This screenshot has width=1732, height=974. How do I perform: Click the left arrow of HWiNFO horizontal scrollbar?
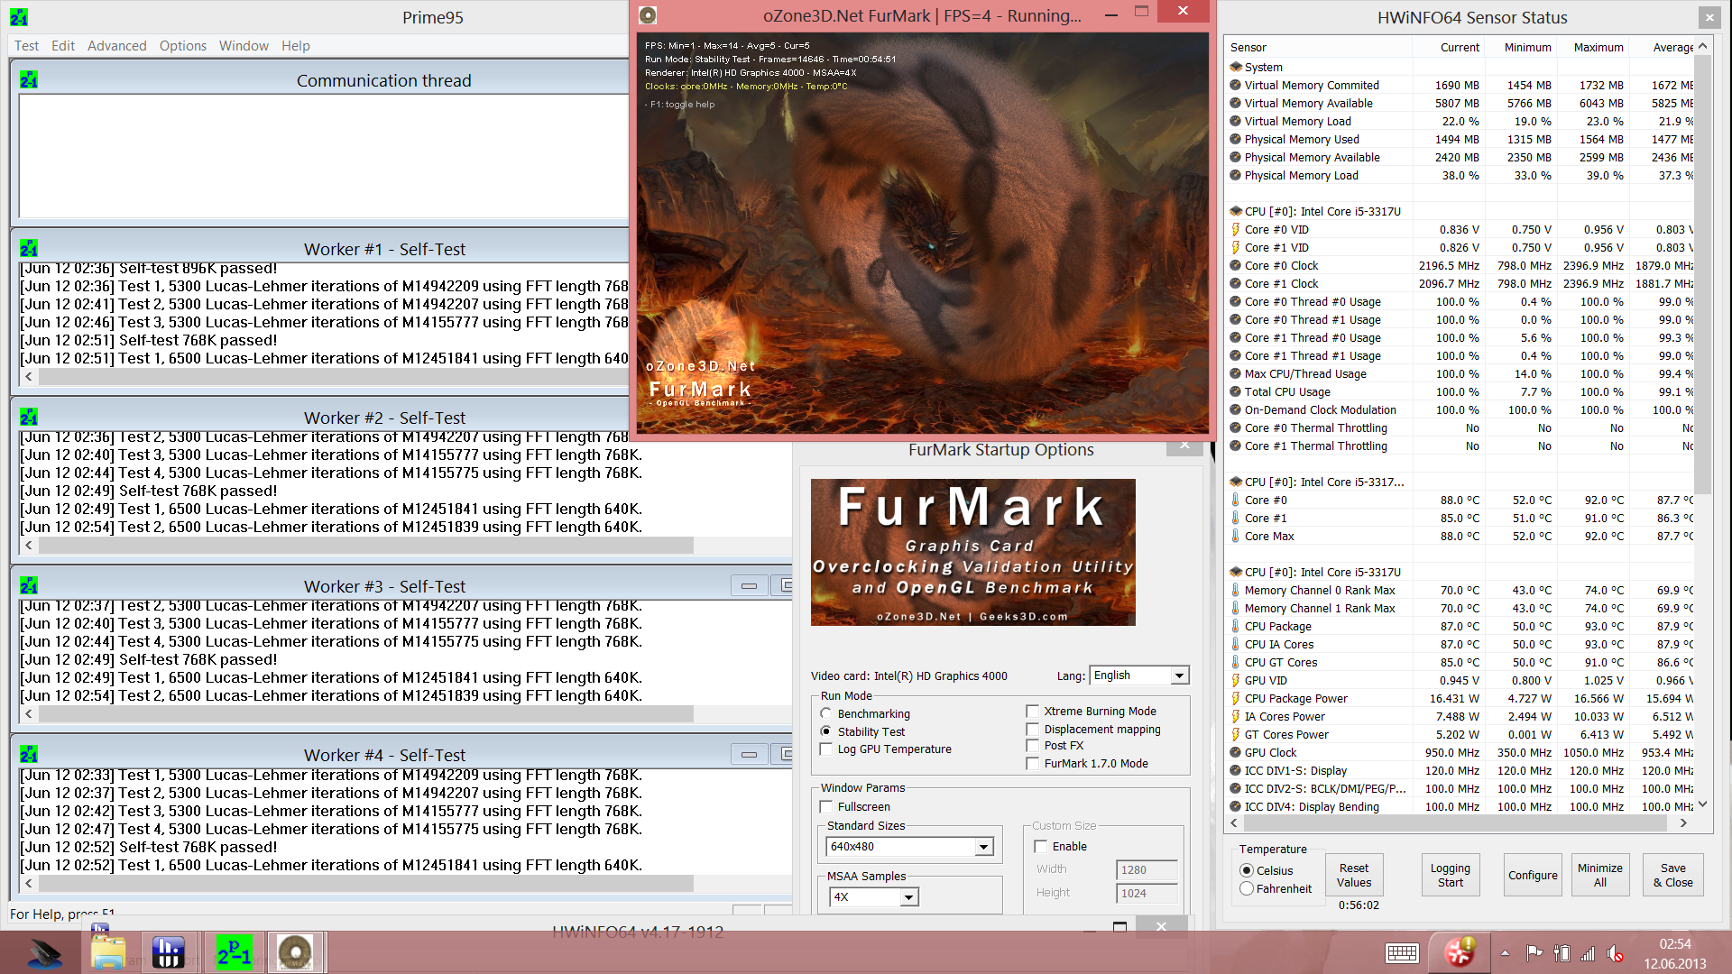point(1234,822)
